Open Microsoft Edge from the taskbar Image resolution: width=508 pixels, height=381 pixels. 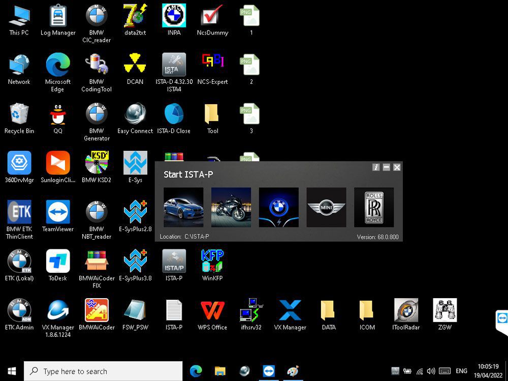tap(196, 371)
